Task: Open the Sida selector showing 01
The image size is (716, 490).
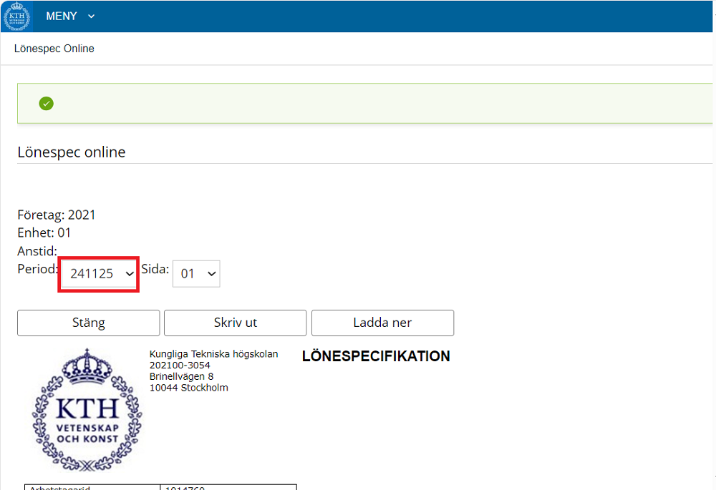Action: tap(196, 273)
